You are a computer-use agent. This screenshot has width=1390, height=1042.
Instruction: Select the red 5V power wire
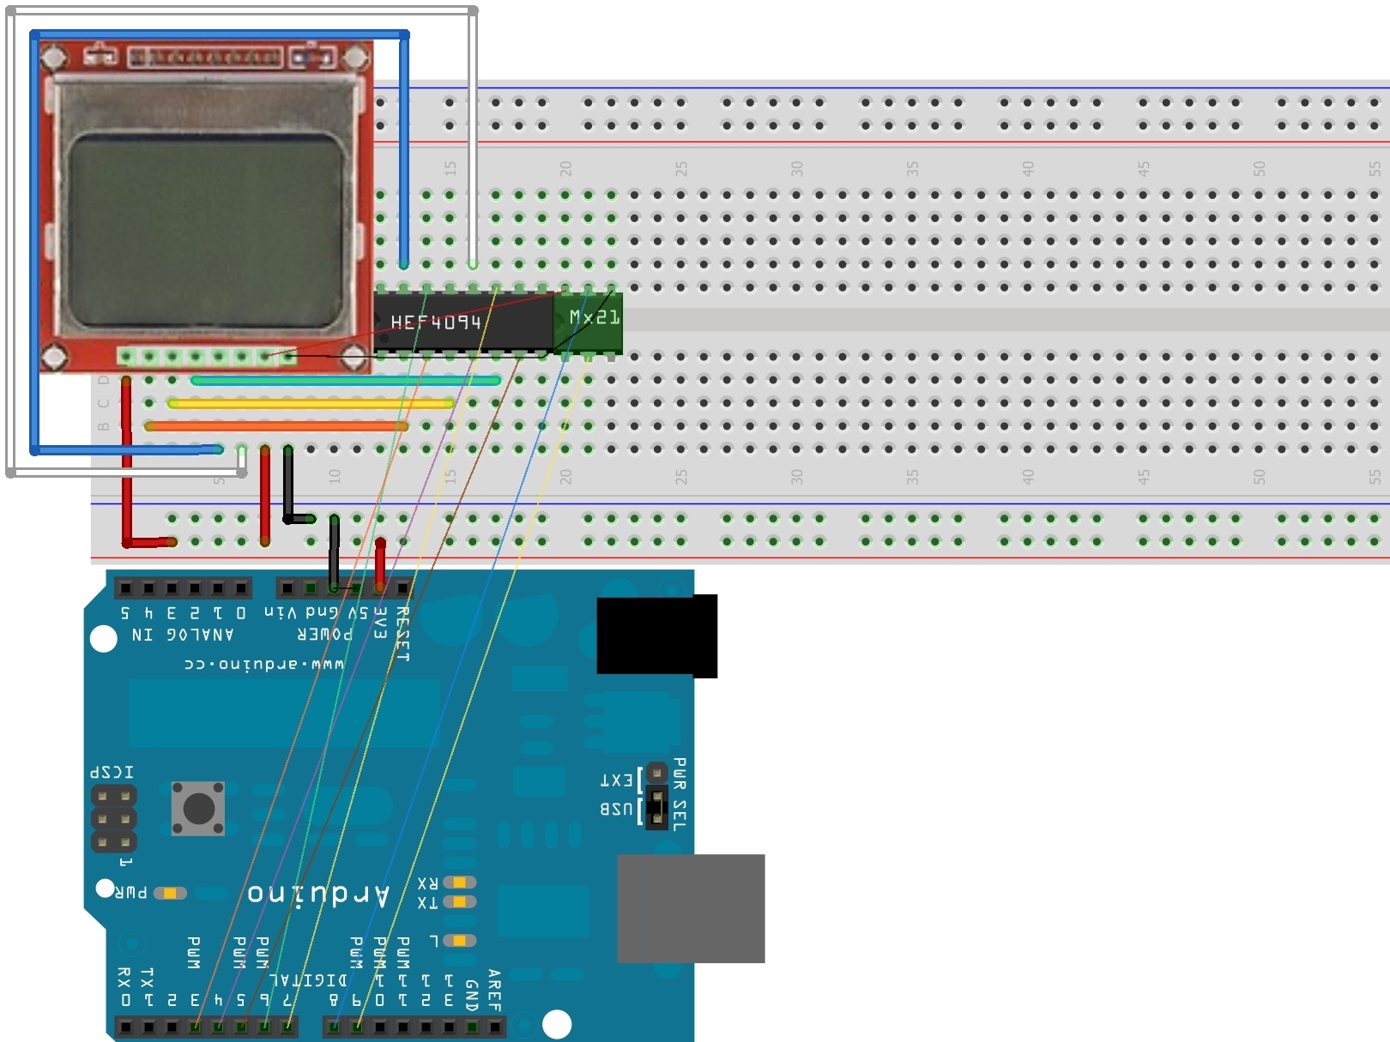click(x=380, y=565)
